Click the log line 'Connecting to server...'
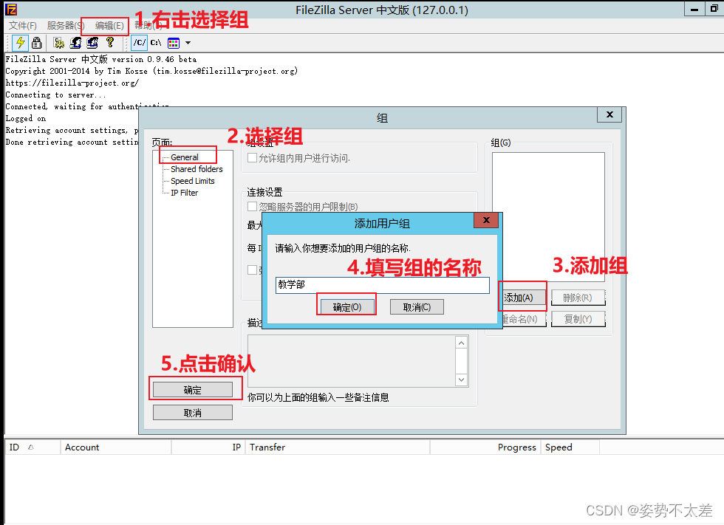 pyautogui.click(x=56, y=95)
